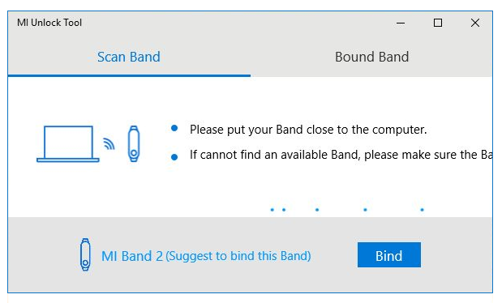
Task: Minimize the MI Unlock Tool window
Action: click(401, 23)
